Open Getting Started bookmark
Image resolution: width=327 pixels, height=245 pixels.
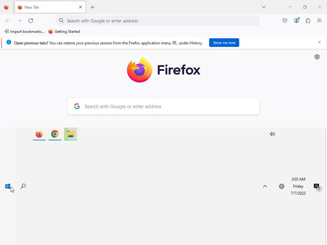coord(64,32)
